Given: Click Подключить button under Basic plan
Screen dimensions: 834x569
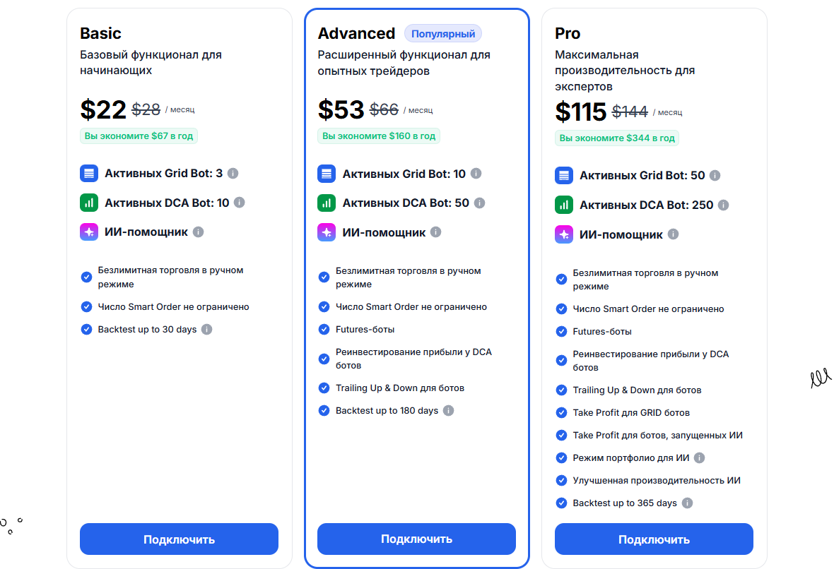Looking at the screenshot, I should 180,539.
